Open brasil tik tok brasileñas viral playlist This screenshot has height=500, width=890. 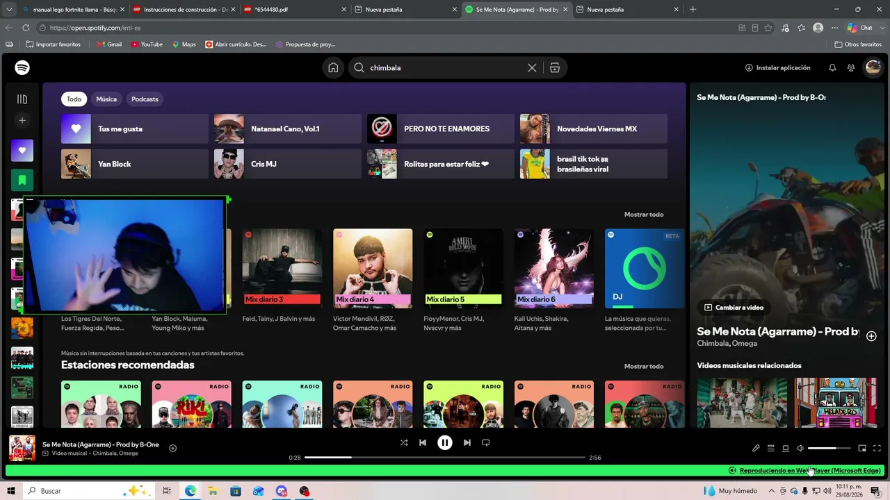(594, 164)
